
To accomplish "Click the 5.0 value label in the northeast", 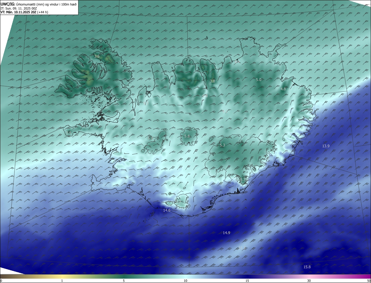I will [x=259, y=80].
